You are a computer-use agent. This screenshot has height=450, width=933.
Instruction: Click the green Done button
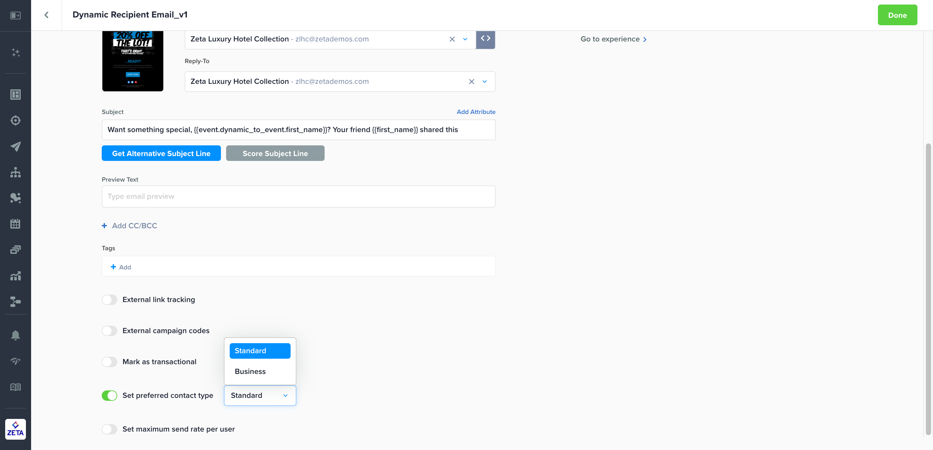coord(897,15)
